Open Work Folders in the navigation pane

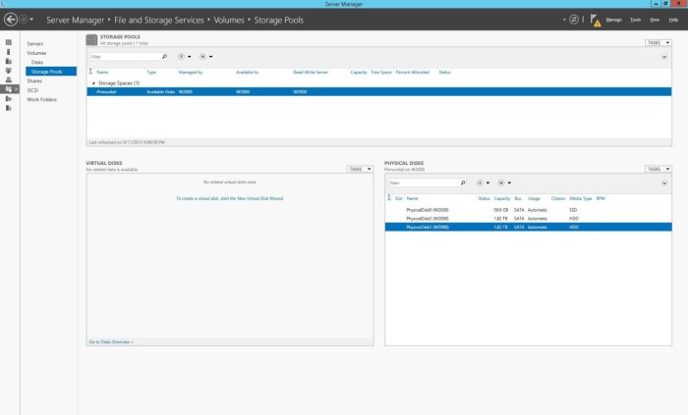41,99
